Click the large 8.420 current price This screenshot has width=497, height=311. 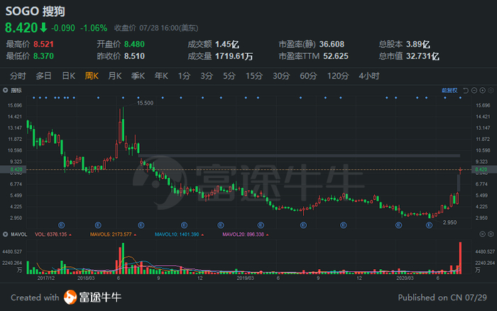click(x=21, y=28)
